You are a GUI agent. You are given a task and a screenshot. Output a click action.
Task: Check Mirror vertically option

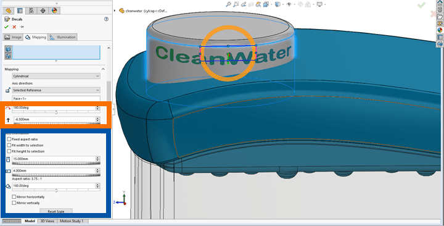pyautogui.click(x=14, y=203)
